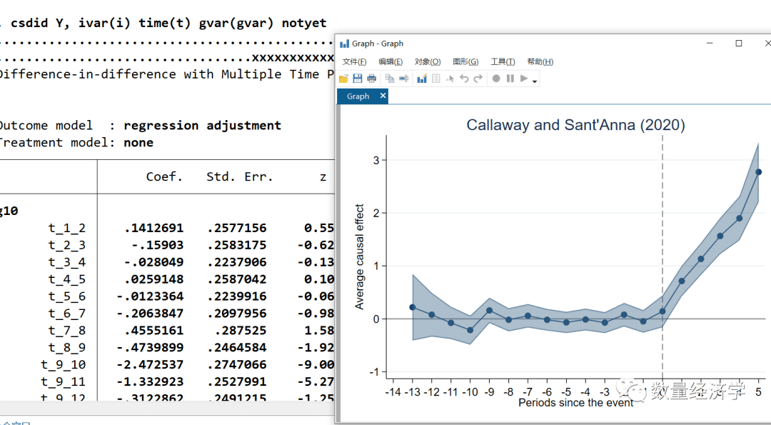Screen dimensions: 771x425
Task: Play the recorded graph edits
Action: (523, 79)
